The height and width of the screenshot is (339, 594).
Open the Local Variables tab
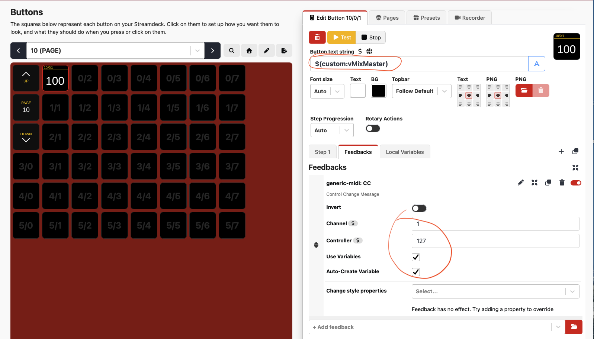click(405, 152)
